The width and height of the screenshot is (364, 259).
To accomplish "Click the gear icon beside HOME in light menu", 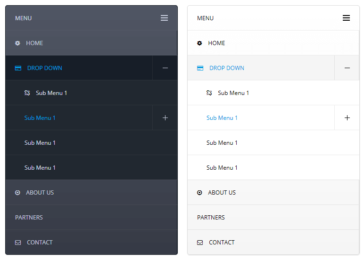I will pos(199,43).
